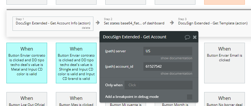Select Step 1 Get Account Info action
Screen dimensions: 251x106
click(53, 24)
